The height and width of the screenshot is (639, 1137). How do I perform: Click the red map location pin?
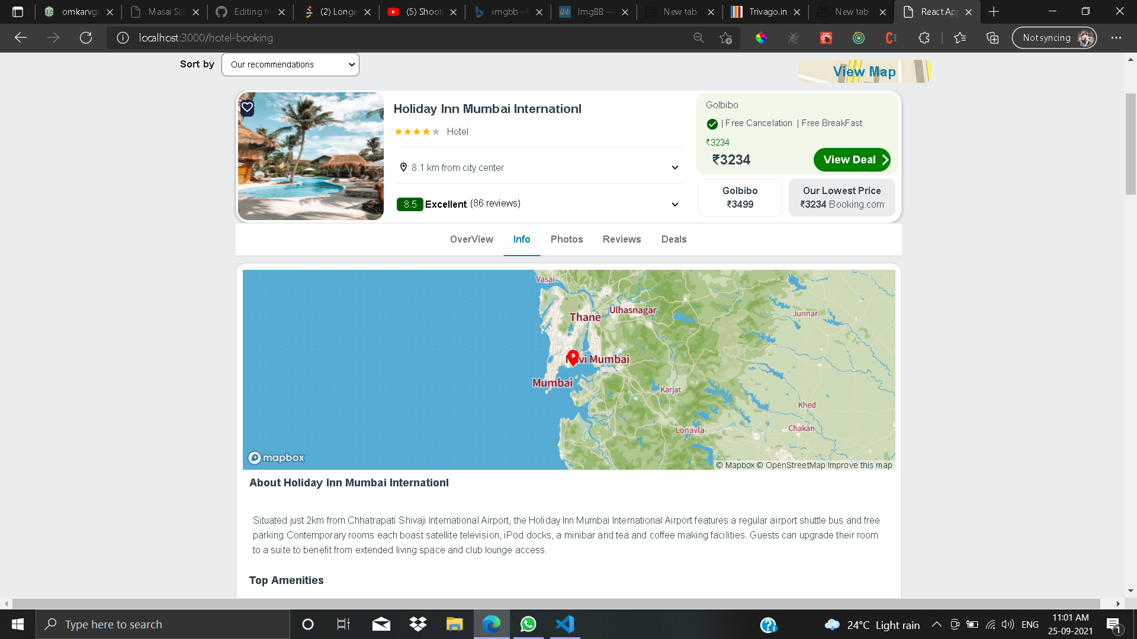[573, 357]
